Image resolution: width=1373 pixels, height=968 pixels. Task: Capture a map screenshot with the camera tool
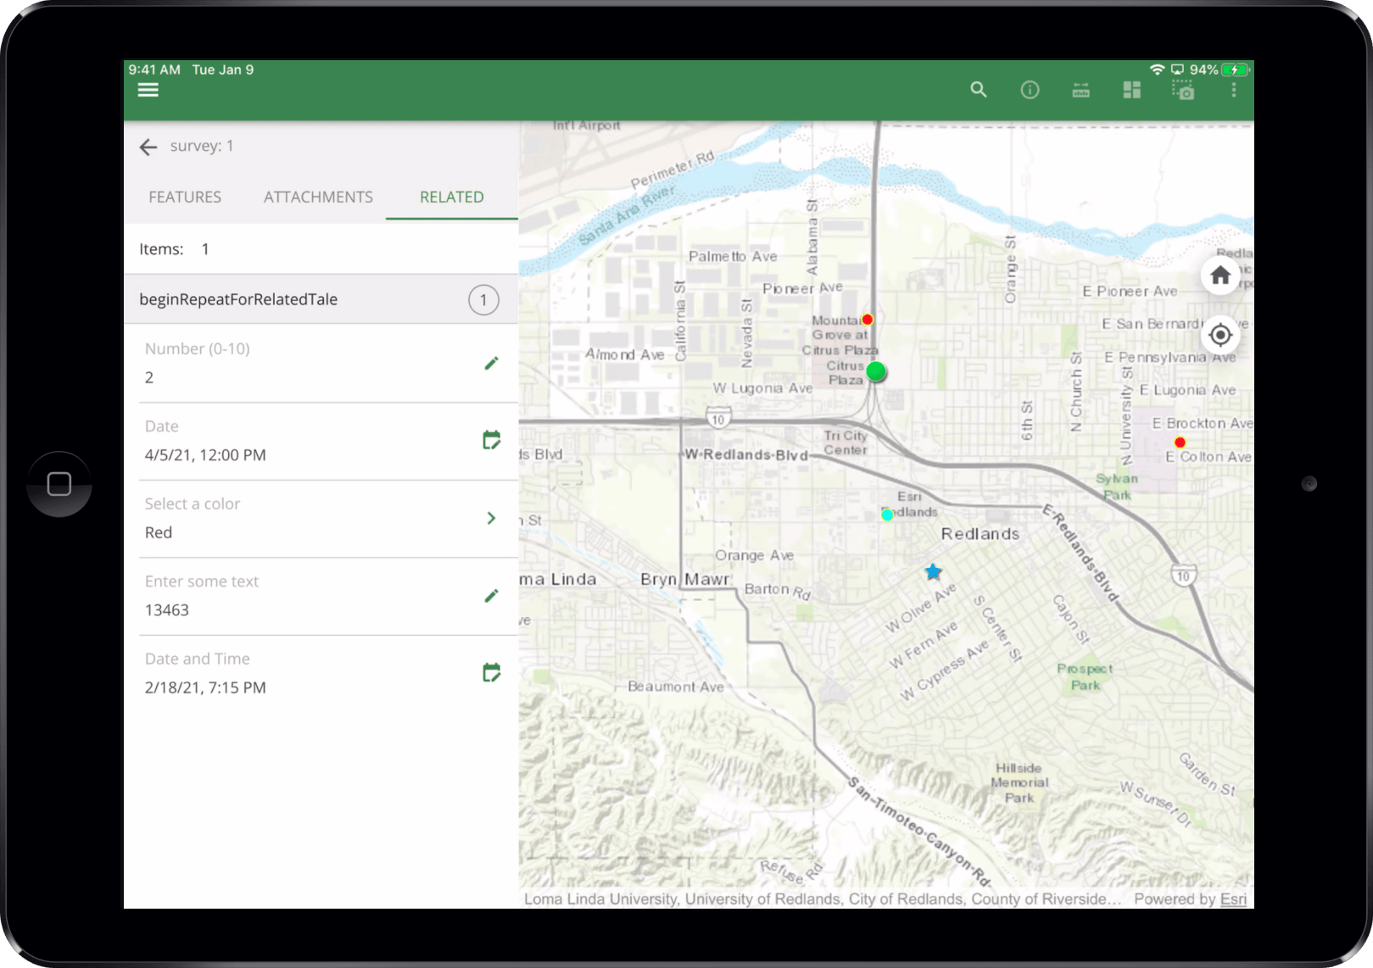click(x=1183, y=89)
